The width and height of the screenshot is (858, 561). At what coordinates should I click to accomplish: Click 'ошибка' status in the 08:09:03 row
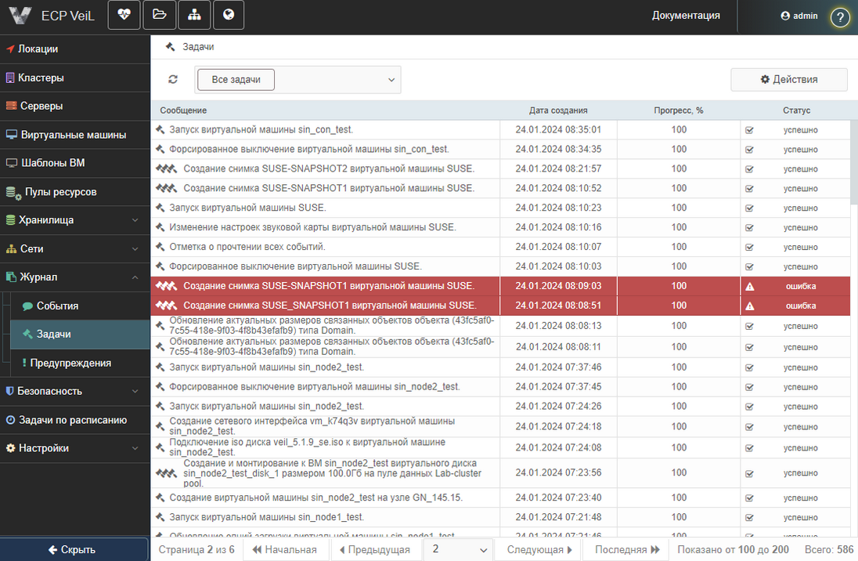click(801, 287)
